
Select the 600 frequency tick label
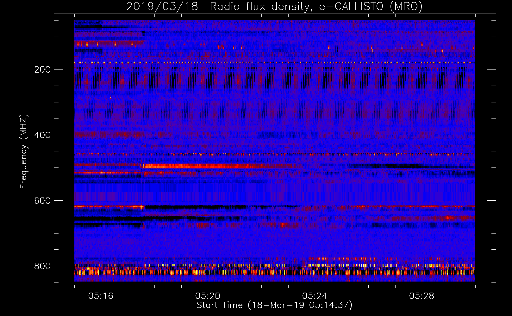coord(42,201)
